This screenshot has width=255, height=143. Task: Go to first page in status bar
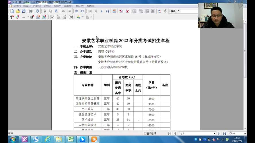170,134
